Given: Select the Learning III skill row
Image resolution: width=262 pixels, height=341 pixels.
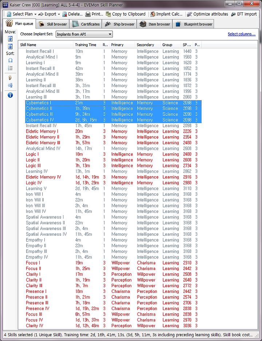Looking at the screenshot, I should [113, 97].
